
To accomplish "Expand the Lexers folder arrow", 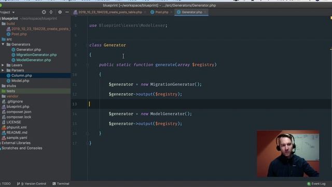I will (x=3, y=65).
